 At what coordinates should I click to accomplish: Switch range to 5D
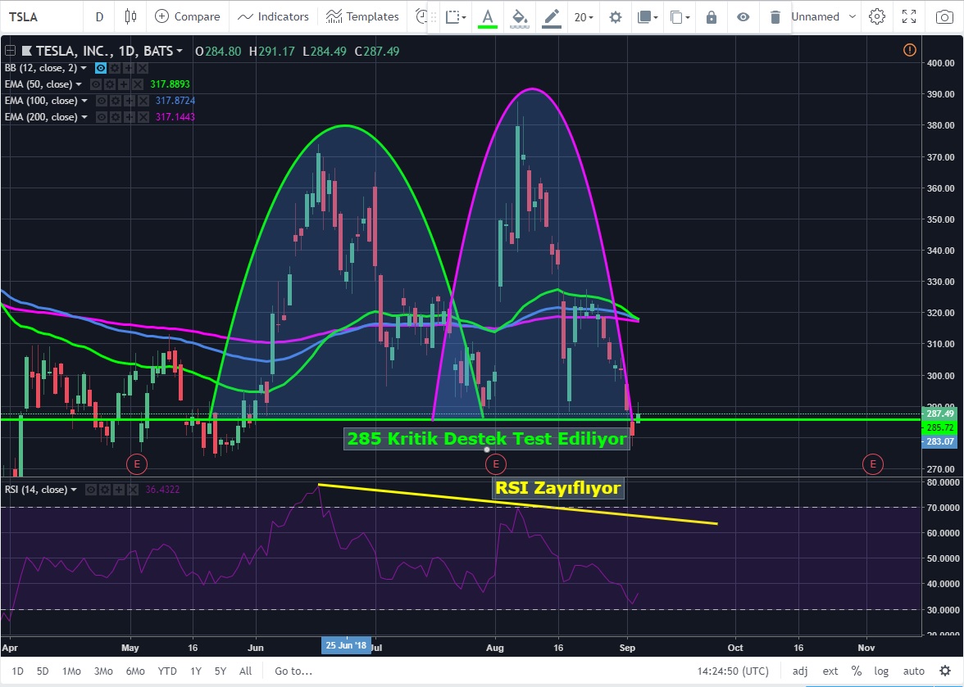click(x=43, y=671)
